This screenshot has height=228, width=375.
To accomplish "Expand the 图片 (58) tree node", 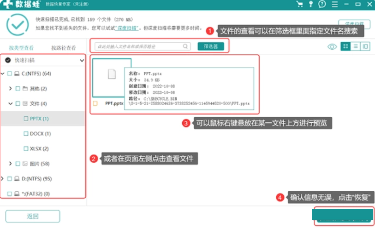I will pos(11,164).
